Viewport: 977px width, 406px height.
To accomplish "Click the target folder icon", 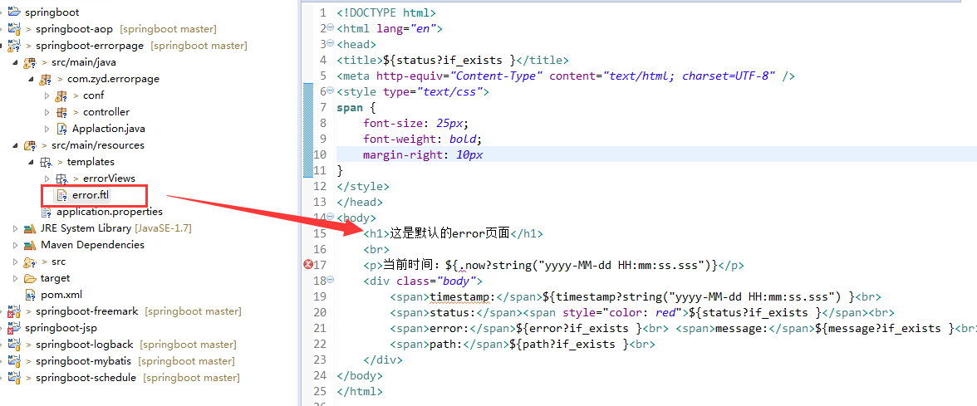I will [29, 277].
